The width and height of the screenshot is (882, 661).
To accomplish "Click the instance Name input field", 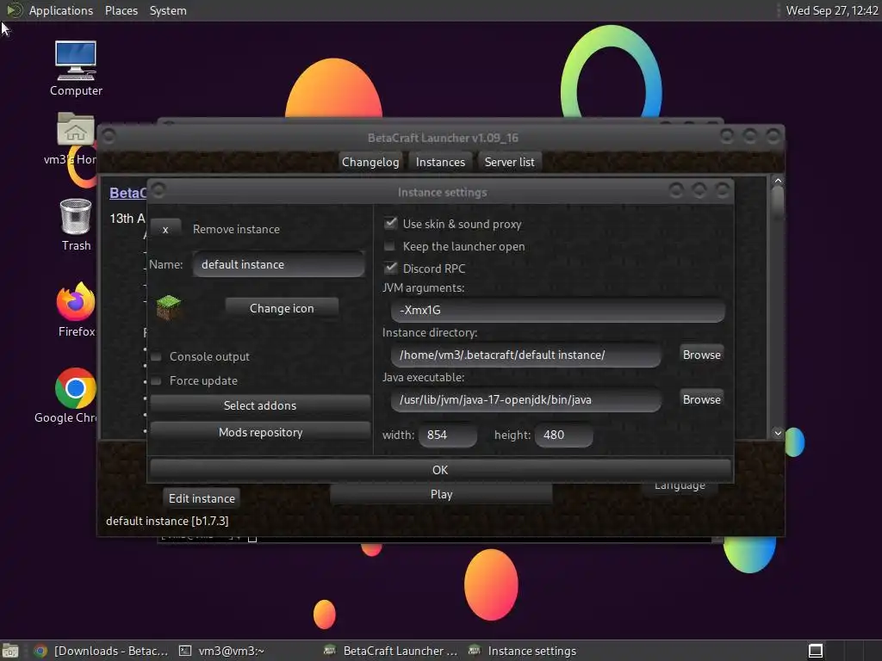I will pyautogui.click(x=279, y=264).
